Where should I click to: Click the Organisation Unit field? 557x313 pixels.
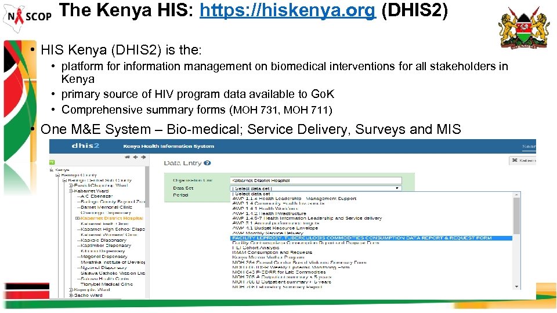(x=316, y=181)
